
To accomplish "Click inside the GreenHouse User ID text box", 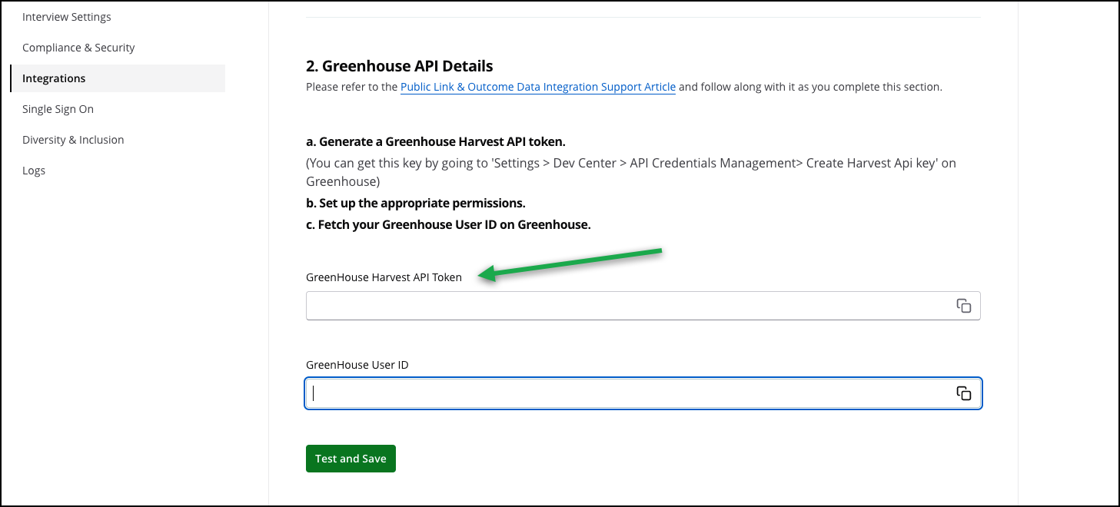I will 626,393.
